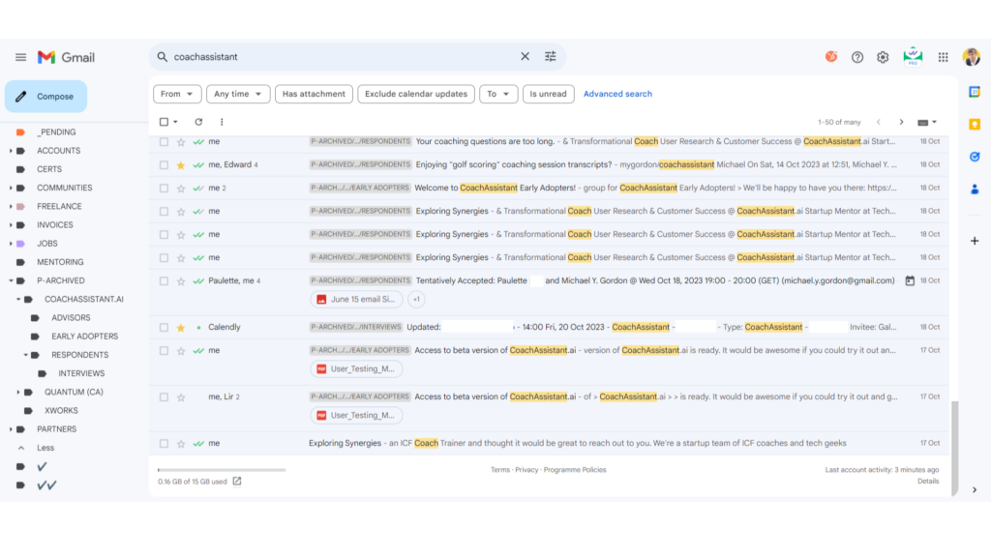Click in the coachassistant search field
991x557 pixels.
pyautogui.click(x=342, y=57)
